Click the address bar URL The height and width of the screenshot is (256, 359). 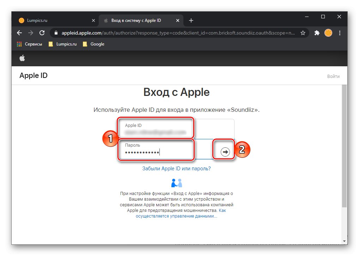(x=178, y=33)
